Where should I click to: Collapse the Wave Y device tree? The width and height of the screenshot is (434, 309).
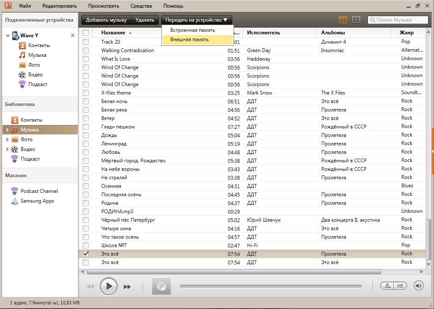click(8, 36)
